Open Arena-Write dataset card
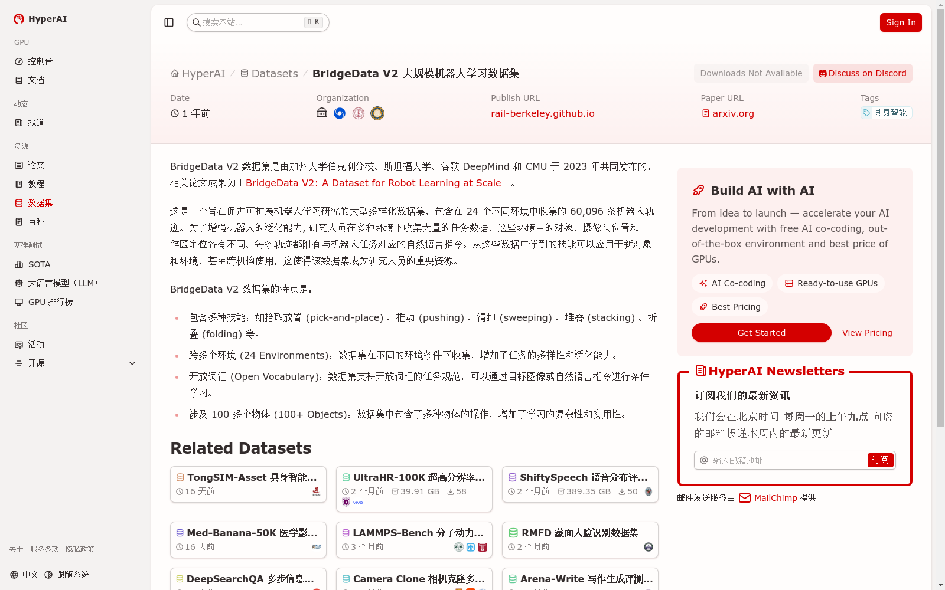 [x=580, y=579]
